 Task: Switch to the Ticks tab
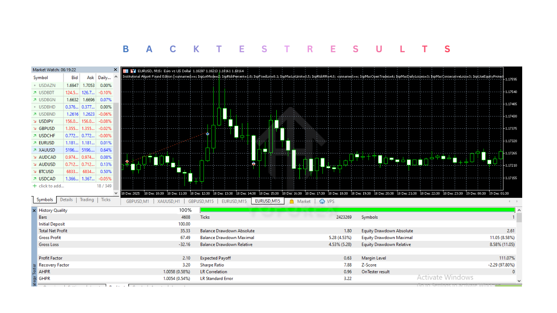point(105,200)
